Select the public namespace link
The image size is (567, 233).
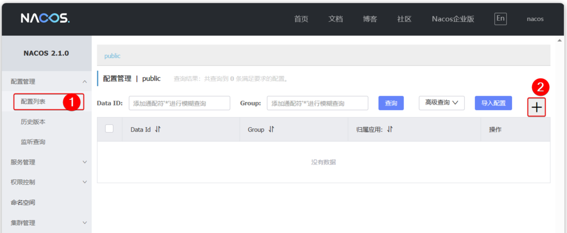pyautogui.click(x=112, y=56)
